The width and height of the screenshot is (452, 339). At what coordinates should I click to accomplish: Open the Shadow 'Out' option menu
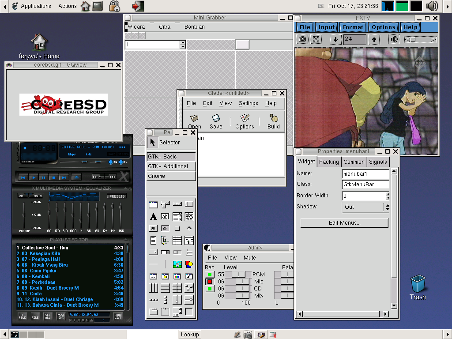[x=365, y=207]
